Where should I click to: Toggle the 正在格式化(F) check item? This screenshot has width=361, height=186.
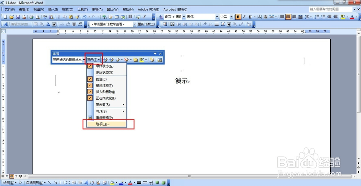click(x=106, y=98)
